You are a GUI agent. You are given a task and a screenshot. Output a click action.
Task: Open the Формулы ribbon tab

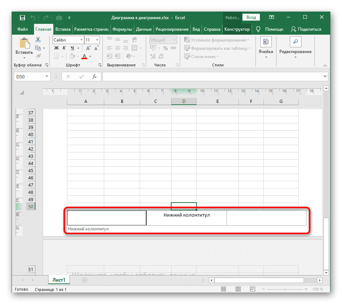122,29
